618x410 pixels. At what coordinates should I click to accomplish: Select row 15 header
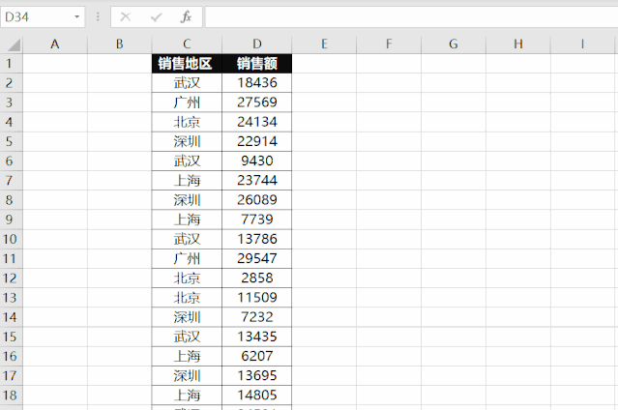(x=11, y=337)
